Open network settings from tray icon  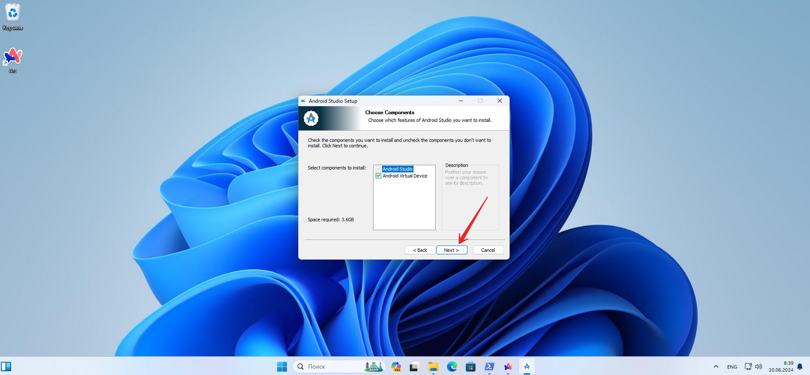coord(748,367)
